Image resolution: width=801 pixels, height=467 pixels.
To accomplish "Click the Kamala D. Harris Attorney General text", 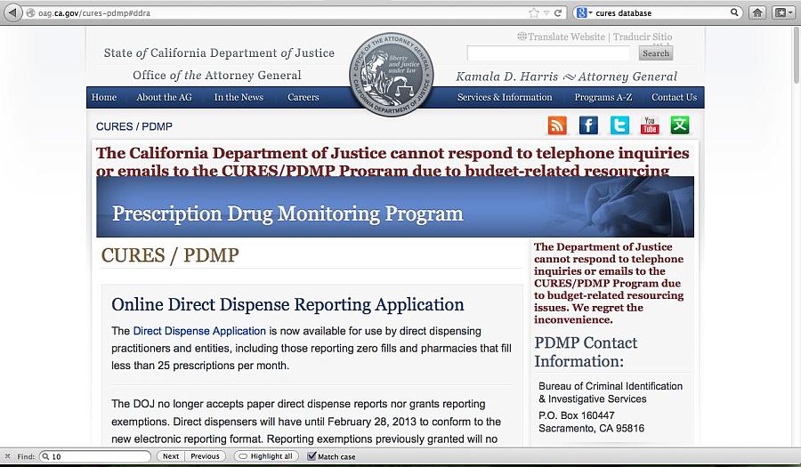I will click(x=566, y=76).
